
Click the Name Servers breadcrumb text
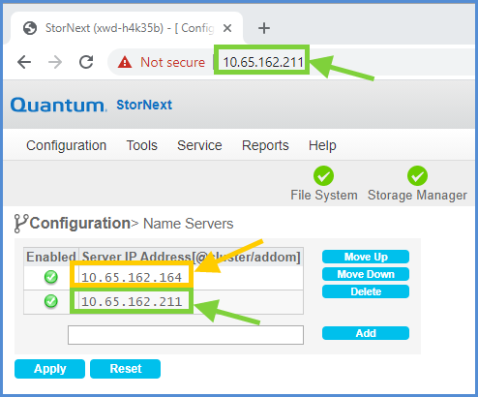188,224
